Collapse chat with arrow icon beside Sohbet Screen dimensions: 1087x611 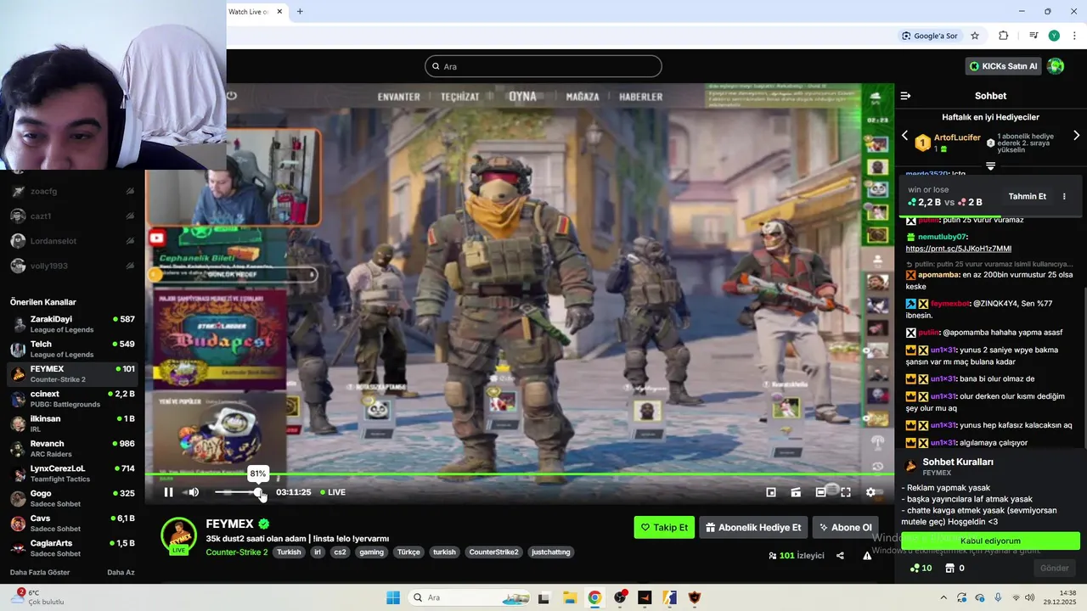point(905,96)
